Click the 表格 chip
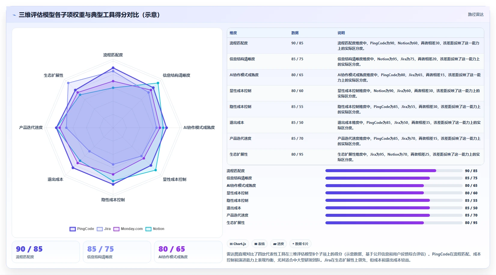496x275 pixels. click(260, 244)
